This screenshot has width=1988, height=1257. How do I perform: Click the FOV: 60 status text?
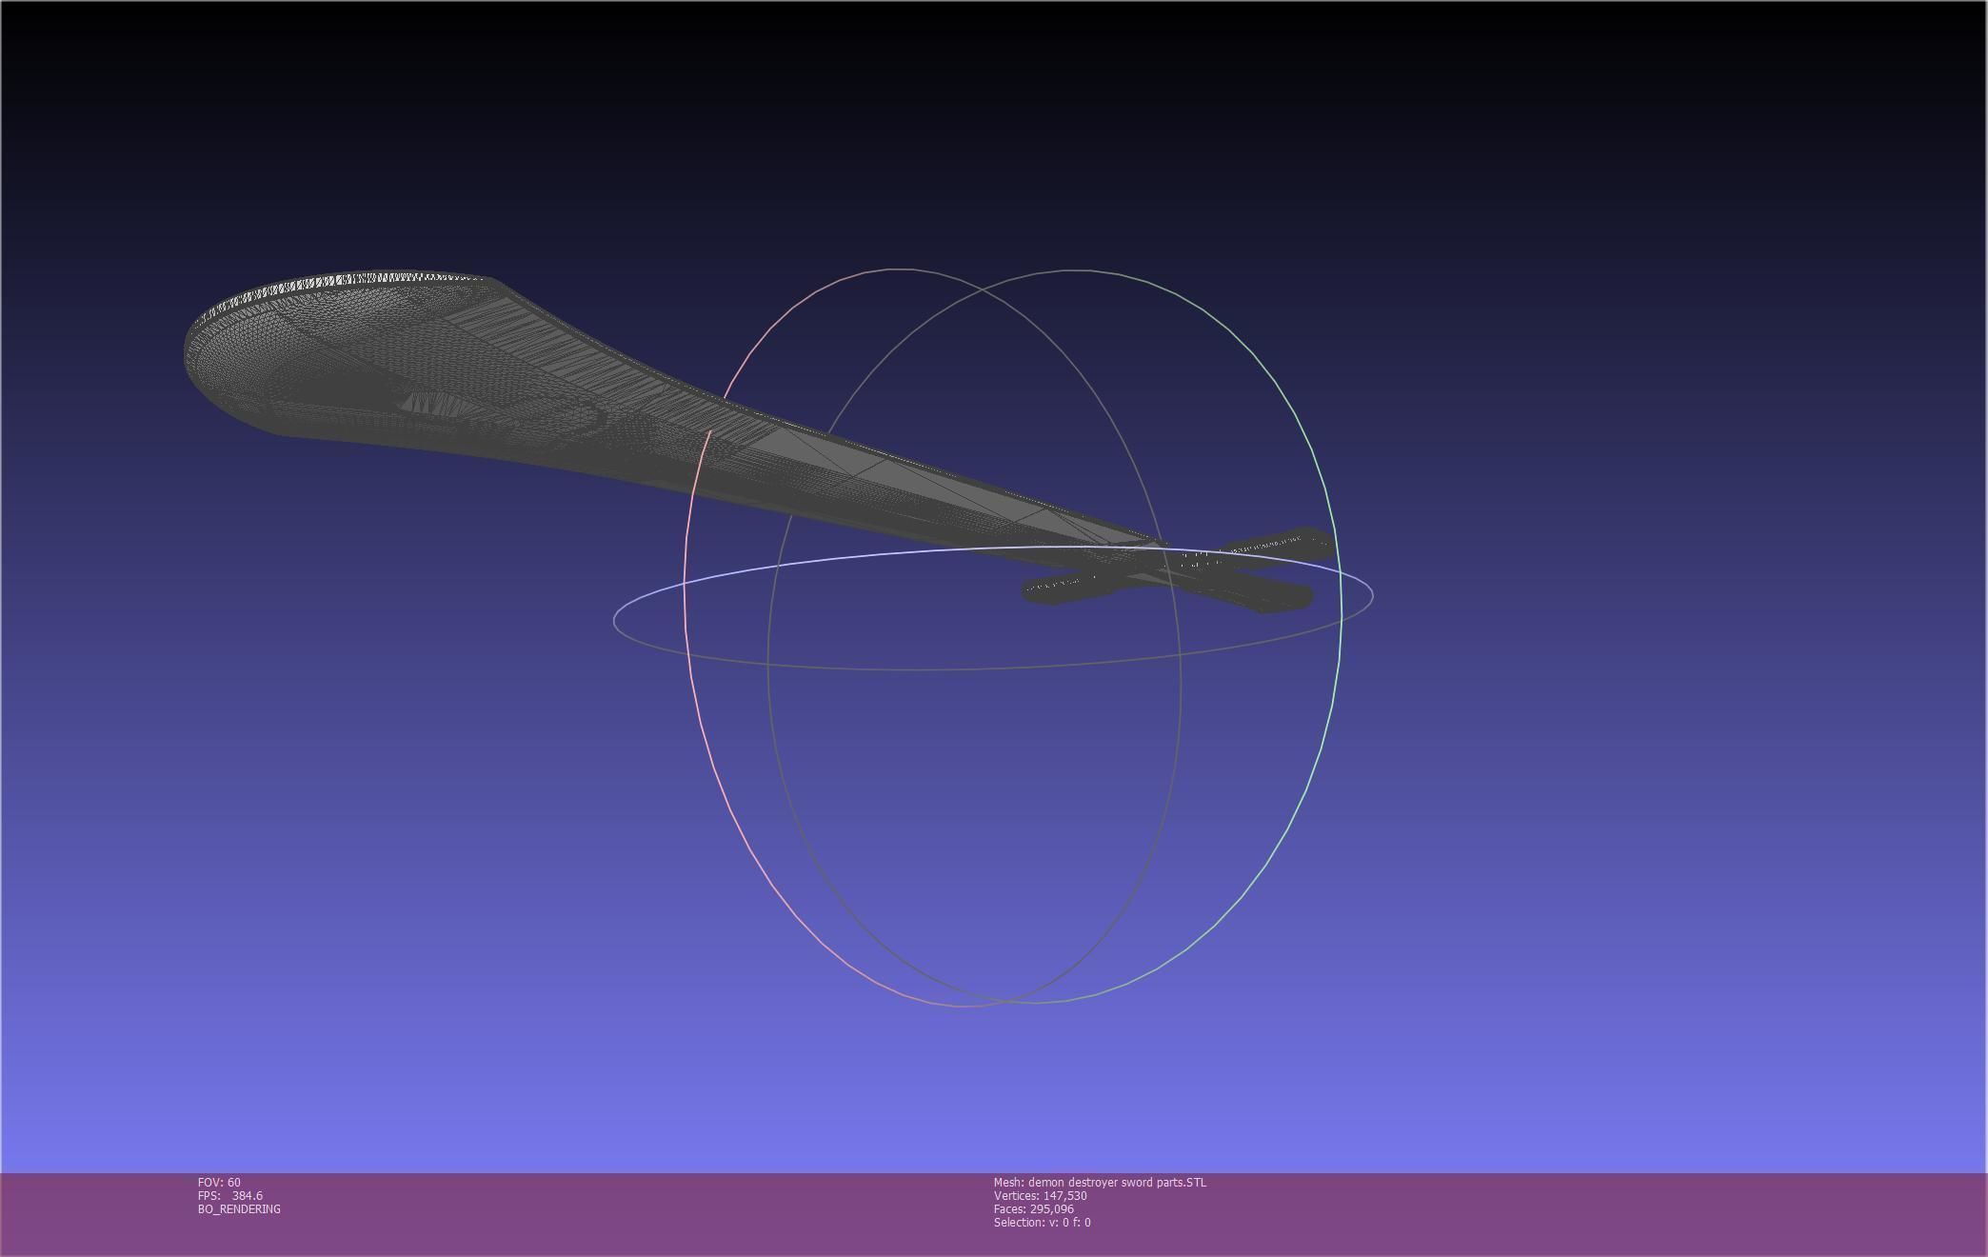click(x=219, y=1182)
